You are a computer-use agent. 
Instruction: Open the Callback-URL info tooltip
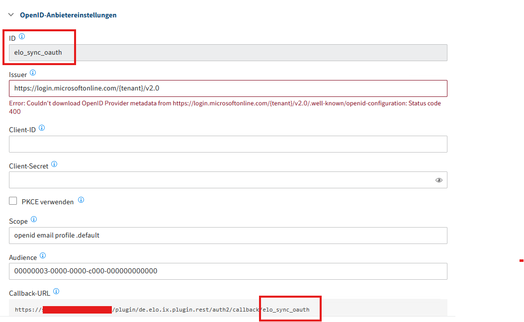(x=56, y=291)
